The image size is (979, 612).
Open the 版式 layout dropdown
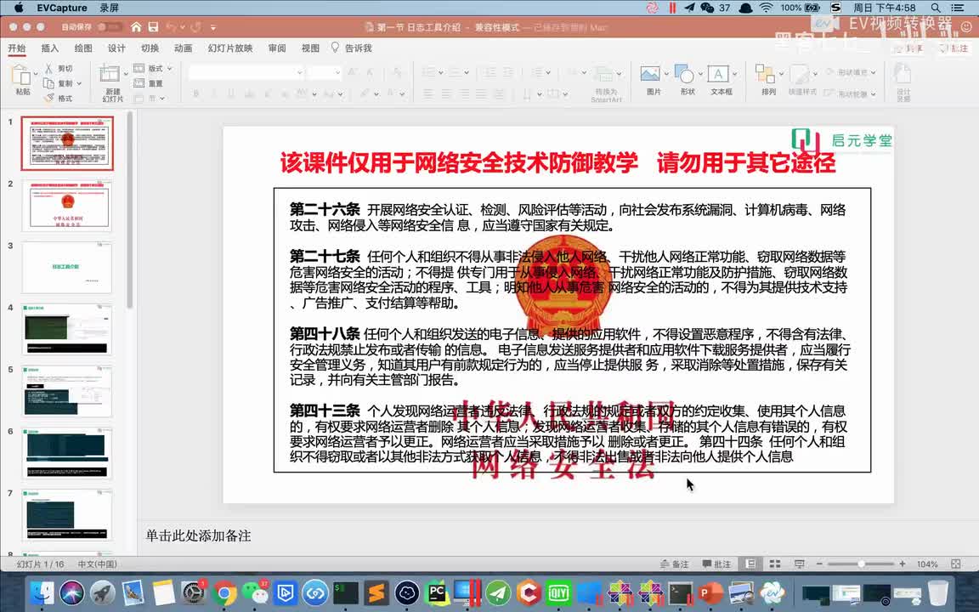point(153,68)
